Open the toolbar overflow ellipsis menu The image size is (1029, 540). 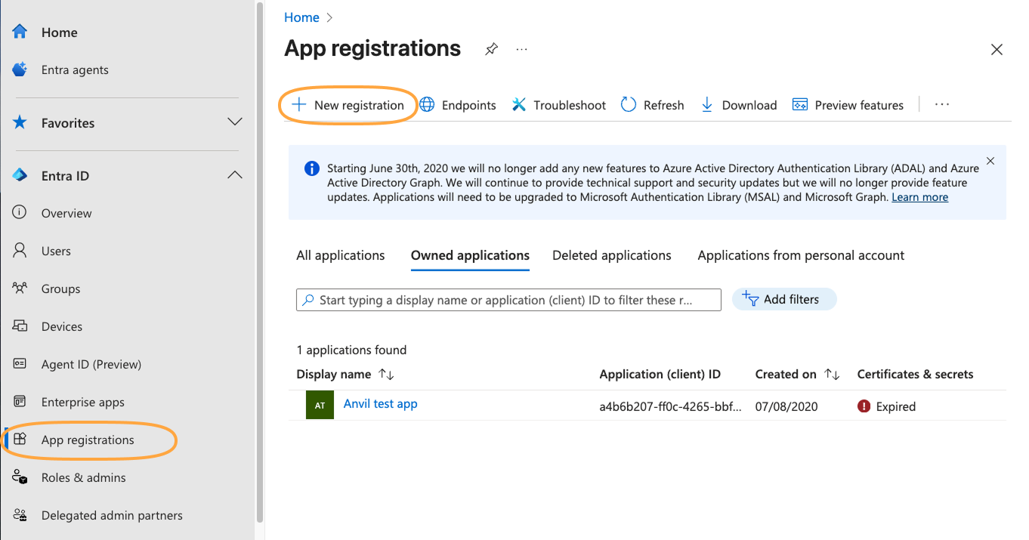point(941,104)
